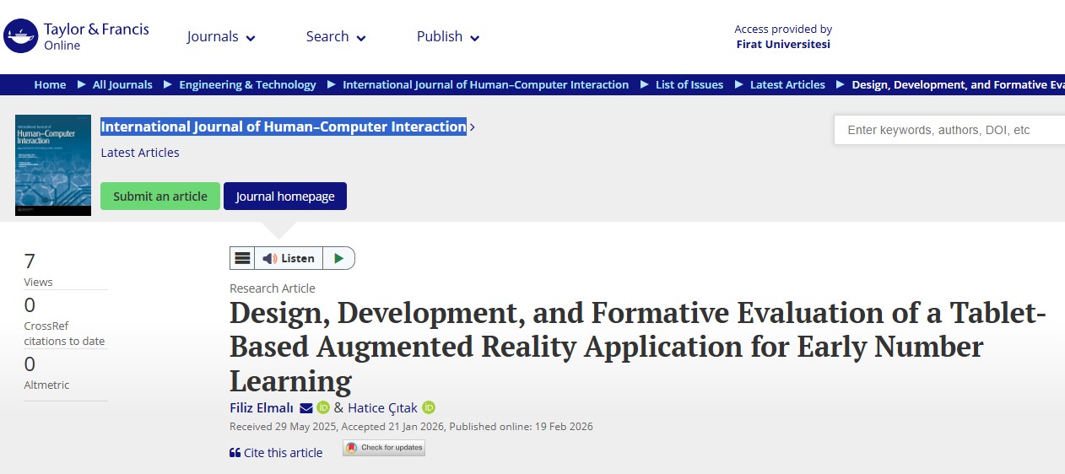This screenshot has height=474, width=1065.
Task: Expand the Publish dropdown menu
Action: tap(448, 37)
